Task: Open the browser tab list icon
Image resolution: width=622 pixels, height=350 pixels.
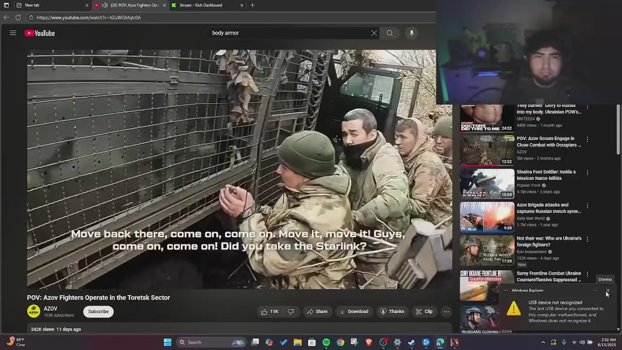Action: point(6,5)
